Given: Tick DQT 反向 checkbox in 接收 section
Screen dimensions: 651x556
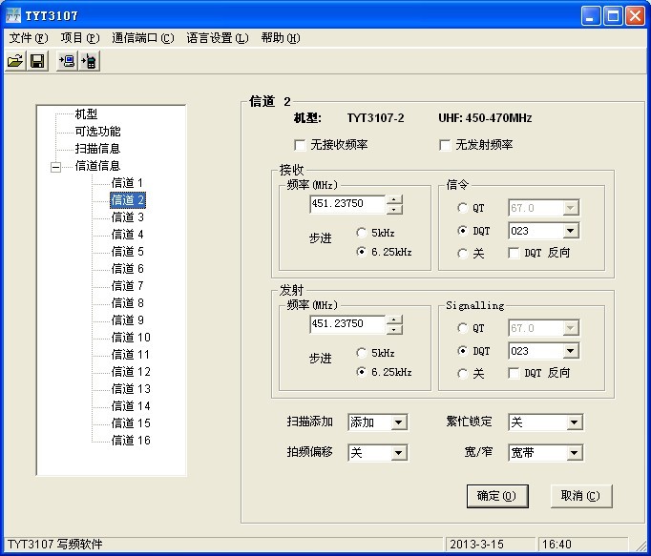Looking at the screenshot, I should point(514,253).
